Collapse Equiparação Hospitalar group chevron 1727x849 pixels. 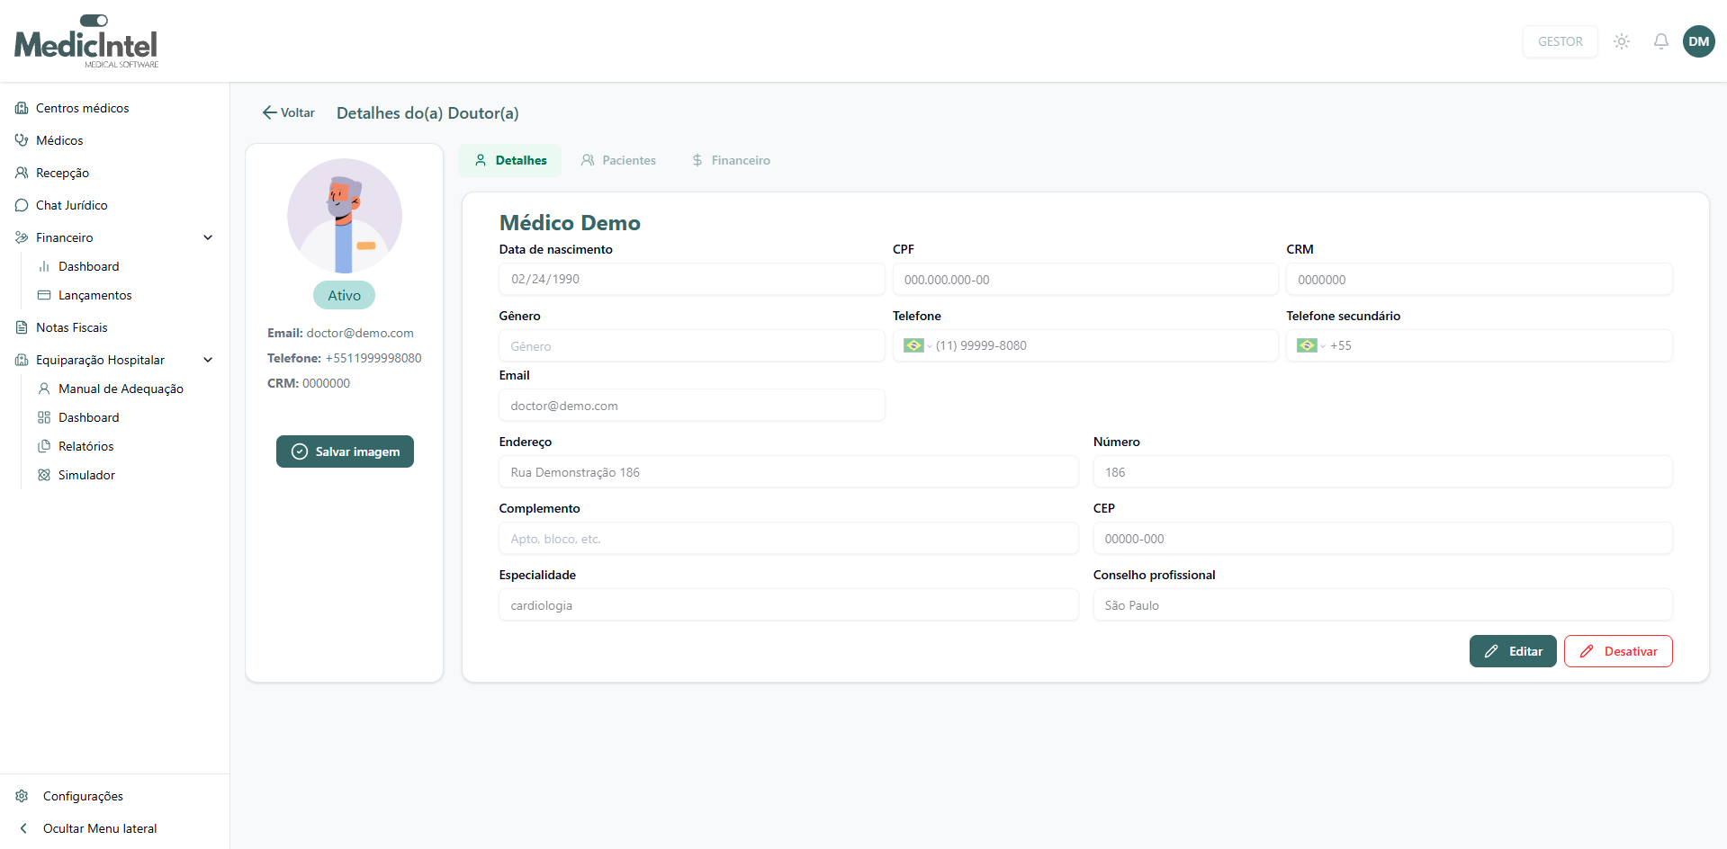[x=208, y=360]
